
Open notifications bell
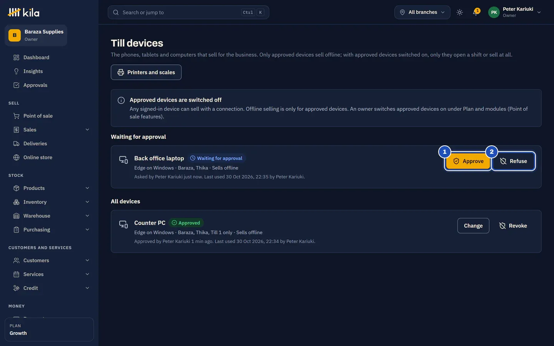pyautogui.click(x=476, y=12)
